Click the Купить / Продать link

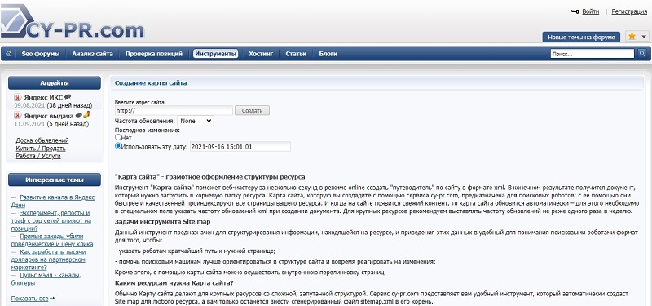[41, 149]
